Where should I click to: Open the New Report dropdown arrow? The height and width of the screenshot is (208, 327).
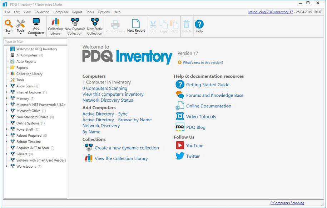(136, 34)
